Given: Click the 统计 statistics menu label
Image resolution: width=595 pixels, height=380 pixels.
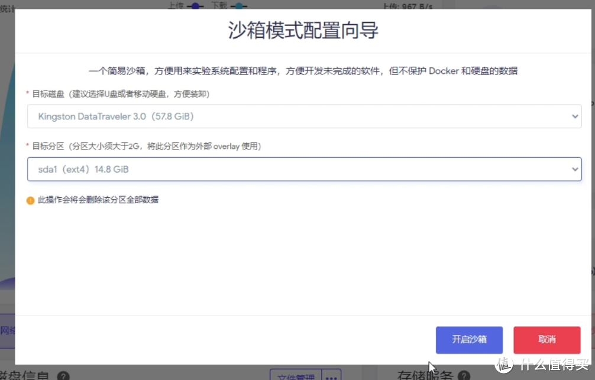Looking at the screenshot, I should pyautogui.click(x=5, y=7).
